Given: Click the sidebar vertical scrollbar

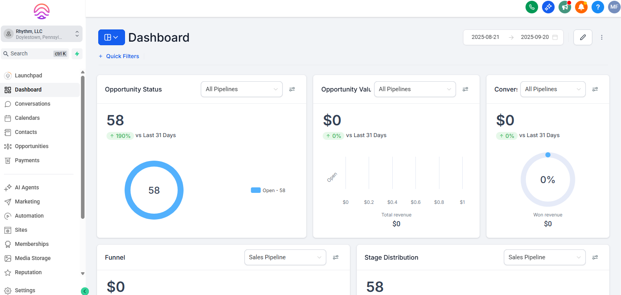Looking at the screenshot, I should tap(83, 147).
